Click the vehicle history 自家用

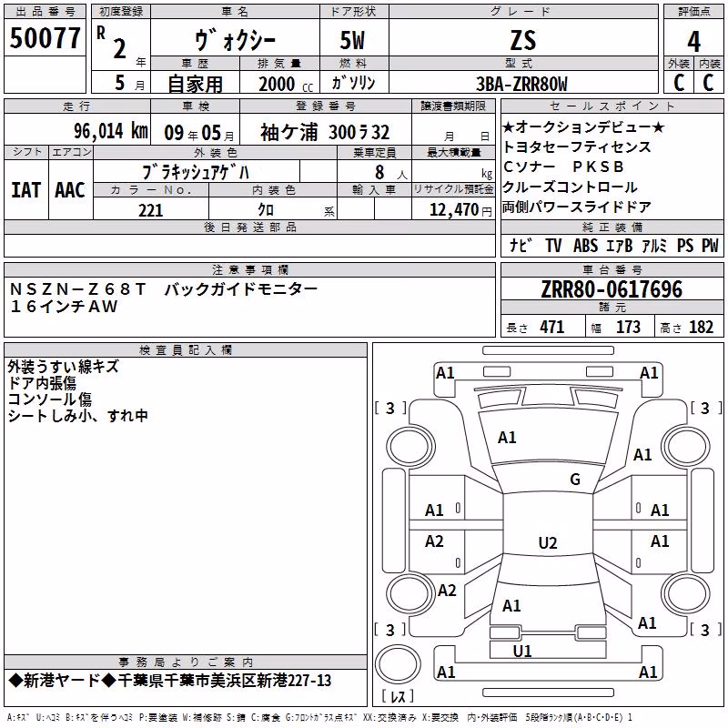(195, 84)
